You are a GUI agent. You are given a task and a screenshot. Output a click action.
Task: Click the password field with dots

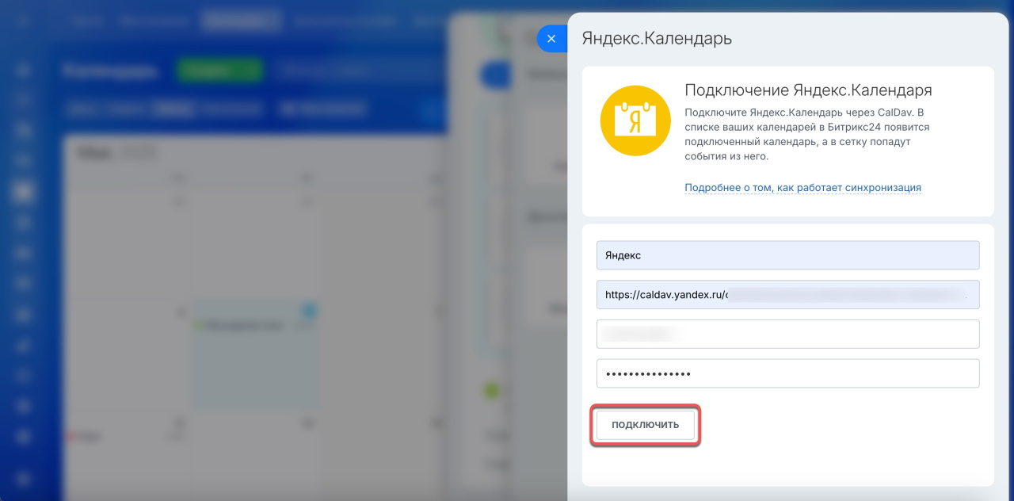[x=787, y=373]
